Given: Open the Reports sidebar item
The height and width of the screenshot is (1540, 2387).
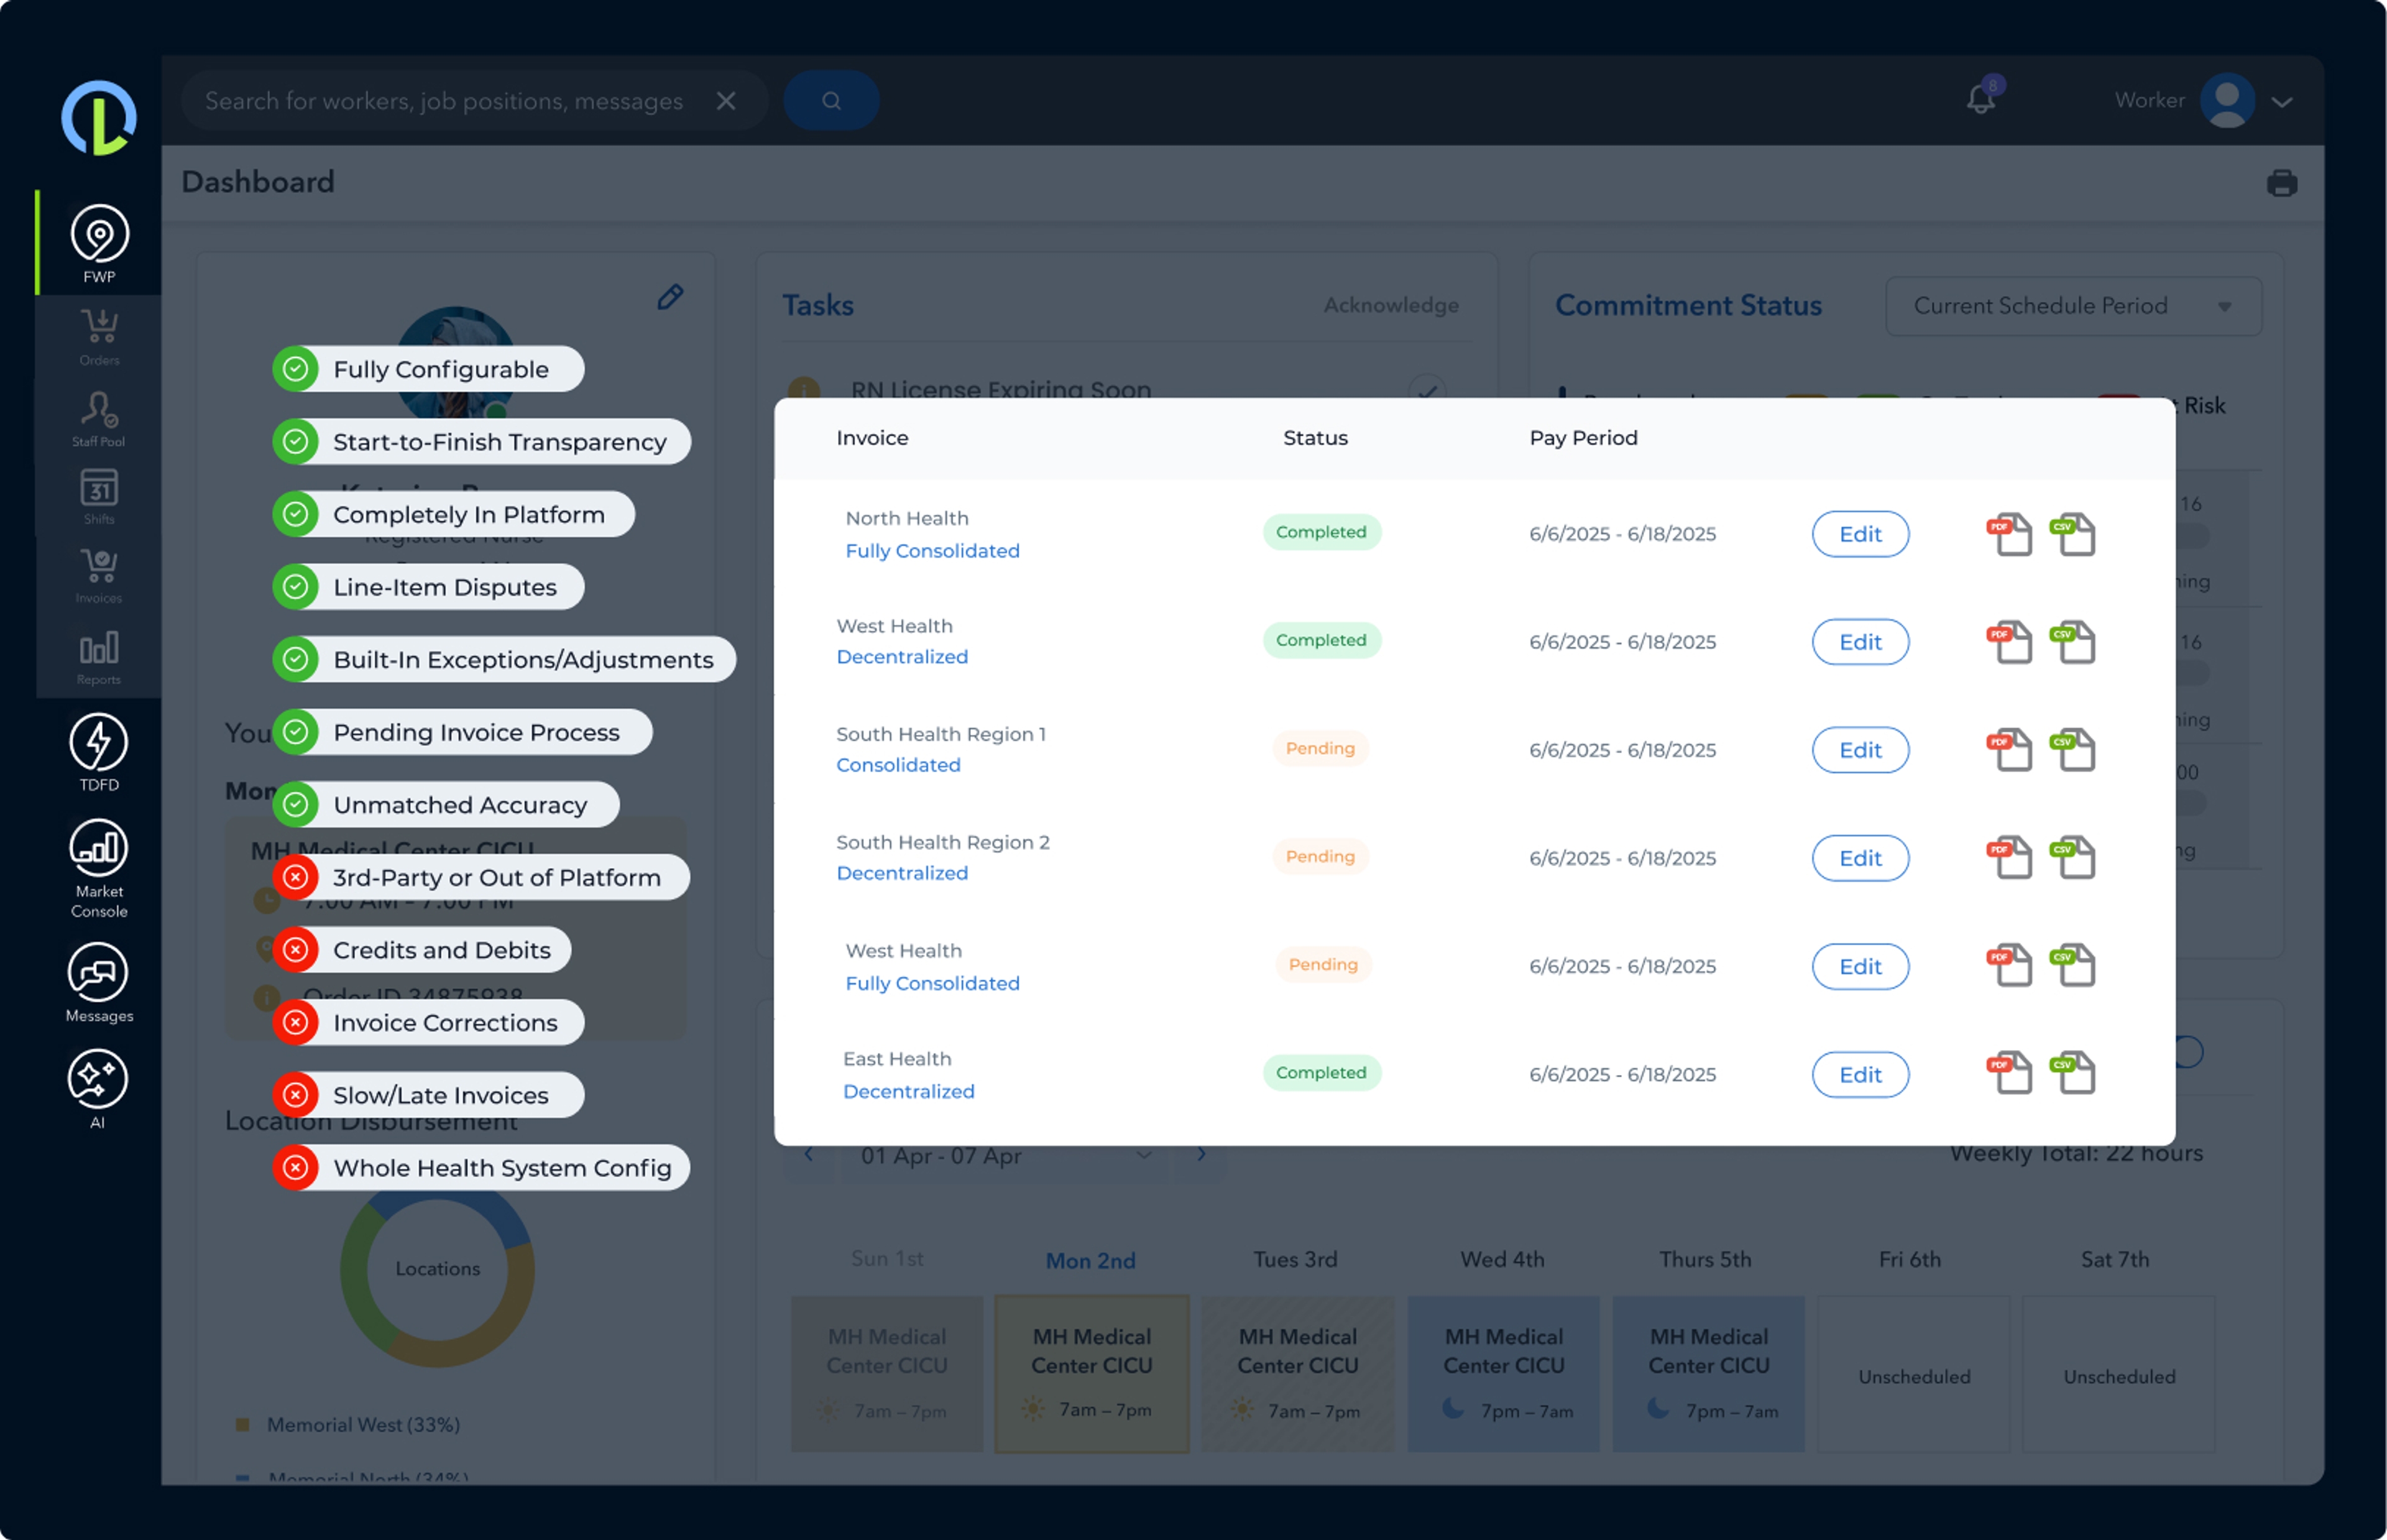Looking at the screenshot, I should [x=99, y=657].
